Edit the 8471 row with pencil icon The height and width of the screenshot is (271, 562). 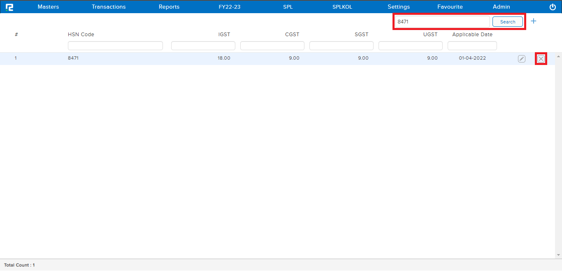521,59
